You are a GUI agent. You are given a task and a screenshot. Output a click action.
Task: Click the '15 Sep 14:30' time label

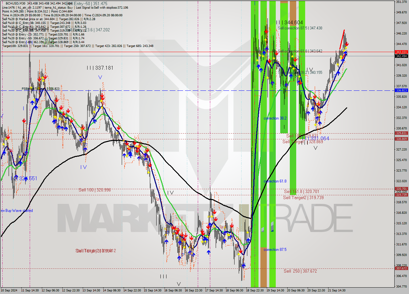[x=153, y=290]
